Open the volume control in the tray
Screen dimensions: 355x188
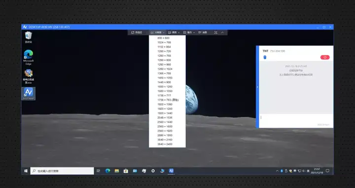(x=304, y=171)
